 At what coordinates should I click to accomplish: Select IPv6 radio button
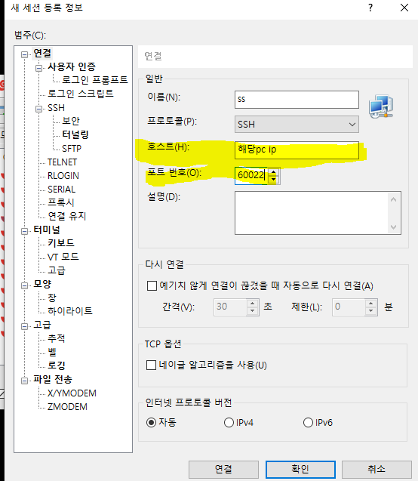[308, 422]
